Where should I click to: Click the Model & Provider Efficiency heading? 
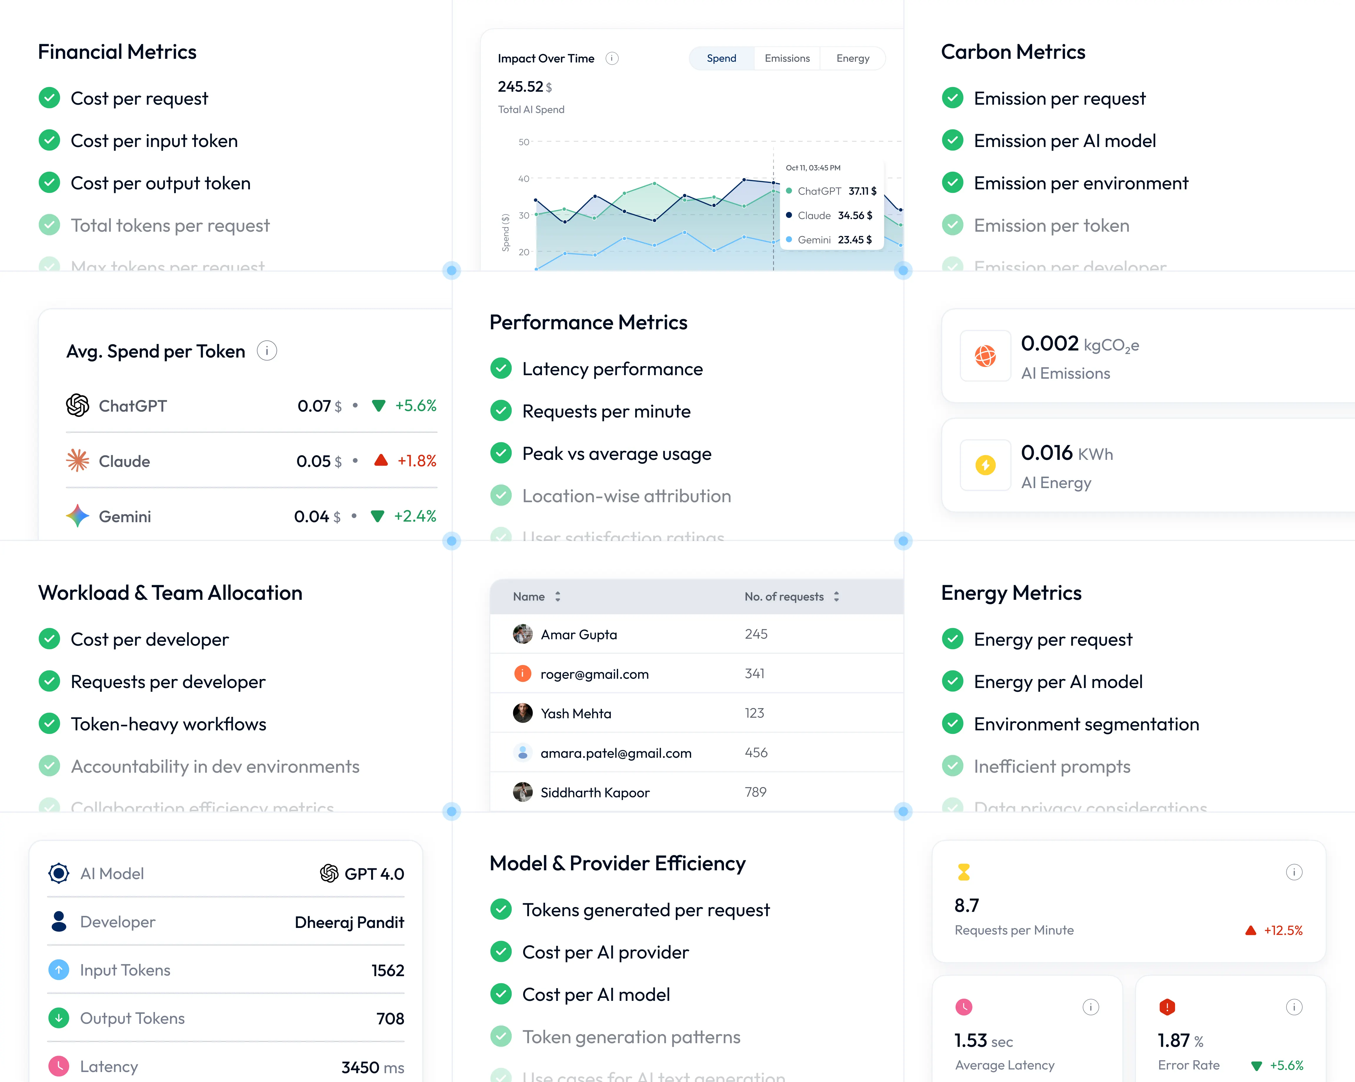point(618,863)
